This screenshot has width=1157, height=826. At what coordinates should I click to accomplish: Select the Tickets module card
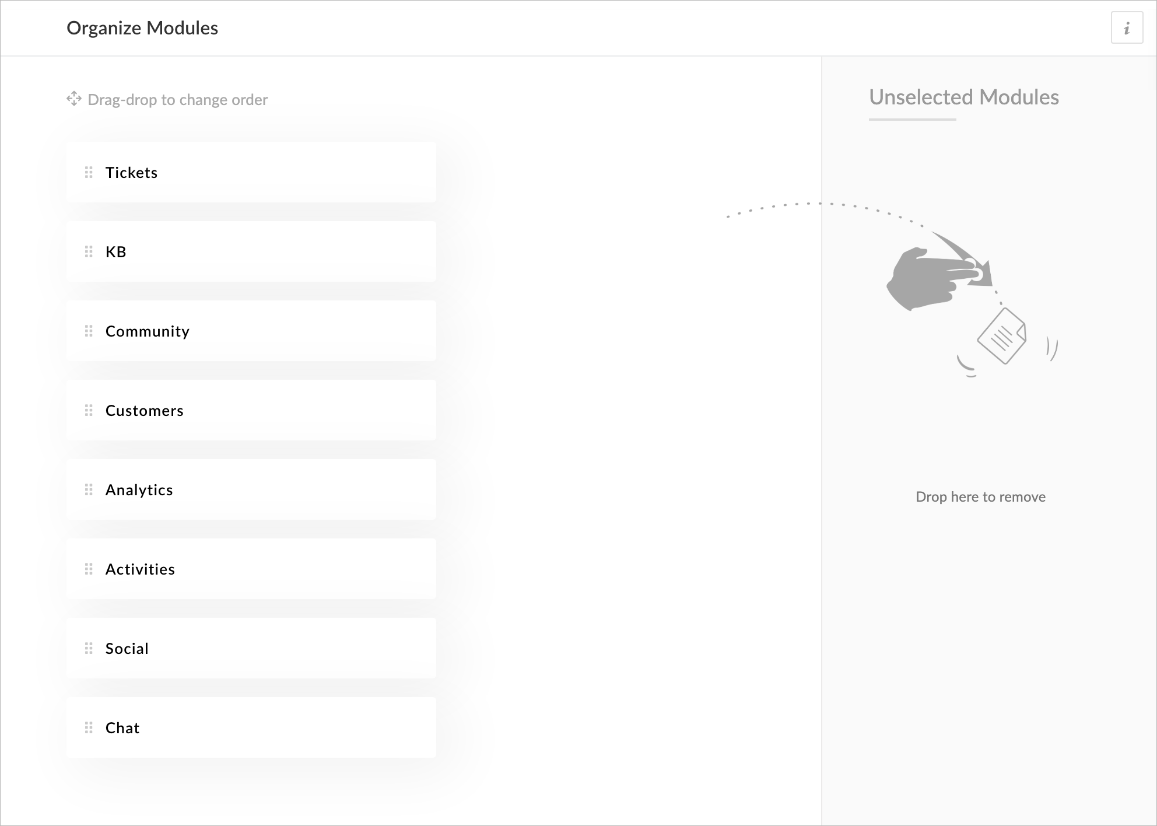point(251,172)
